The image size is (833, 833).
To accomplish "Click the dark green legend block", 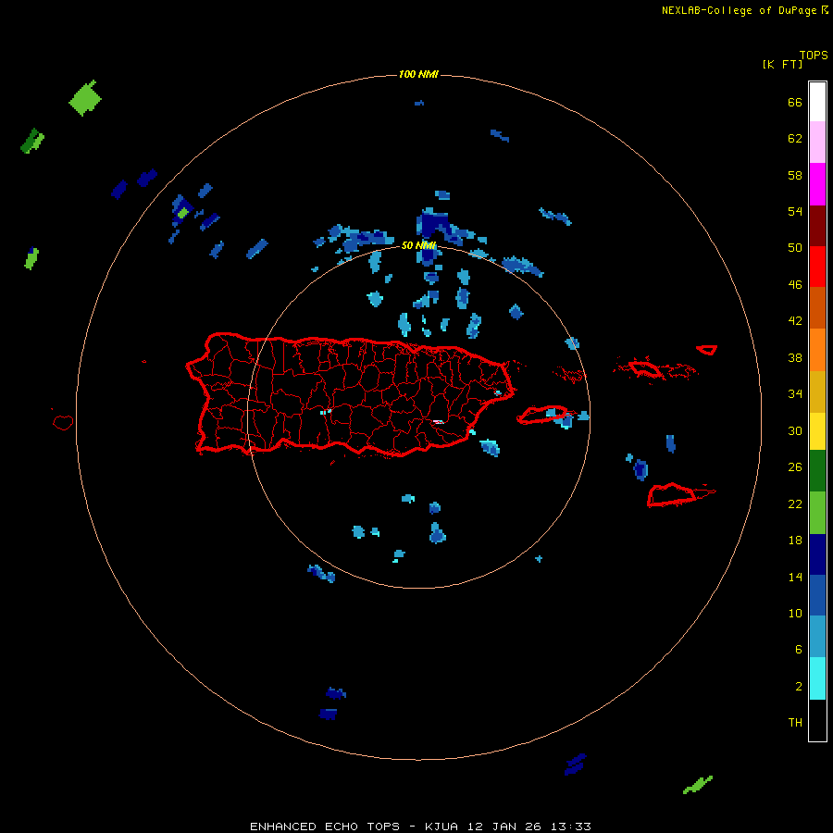I will click(817, 471).
